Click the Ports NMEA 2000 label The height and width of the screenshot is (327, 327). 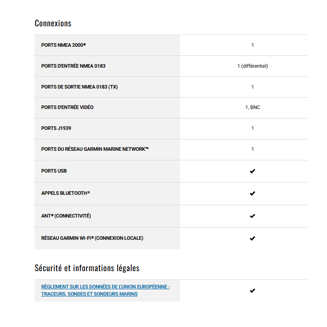click(63, 45)
